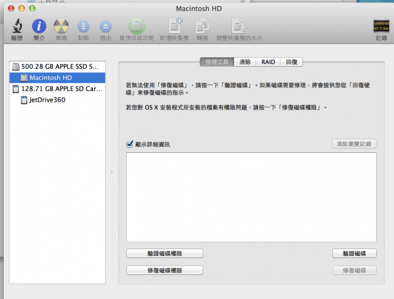Select 500.28 GB APPLE SSD disk

click(x=57, y=67)
